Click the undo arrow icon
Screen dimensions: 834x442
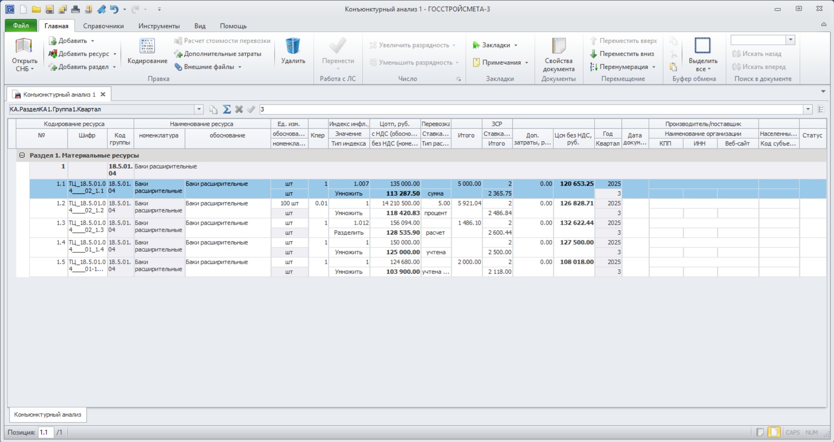[x=114, y=9]
